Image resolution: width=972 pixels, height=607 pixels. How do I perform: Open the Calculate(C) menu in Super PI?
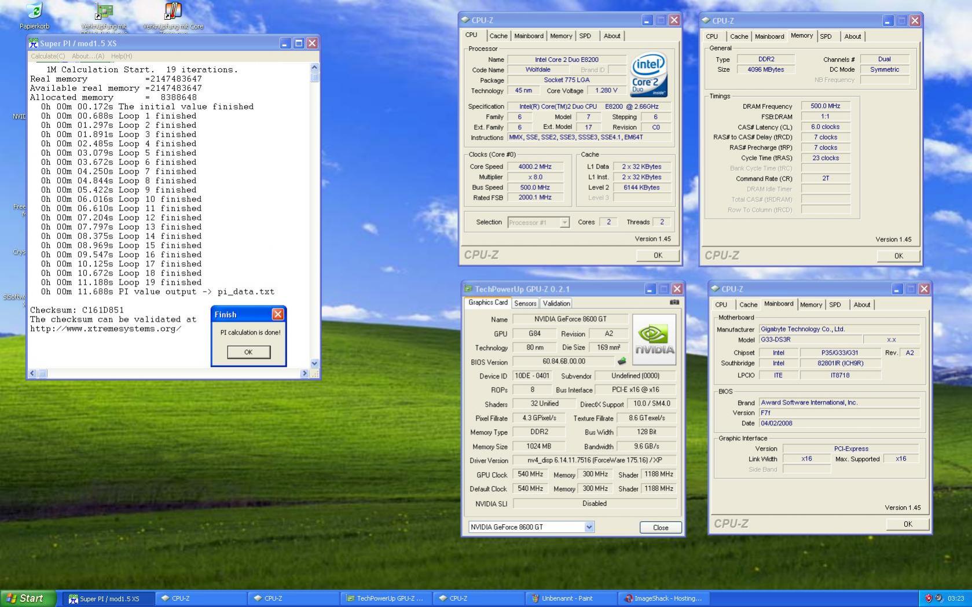pyautogui.click(x=47, y=56)
